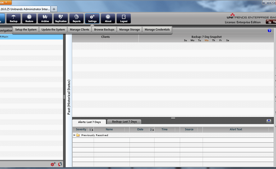Open the Archive section
Viewport: 276px width, 169px height.
coord(45,18)
